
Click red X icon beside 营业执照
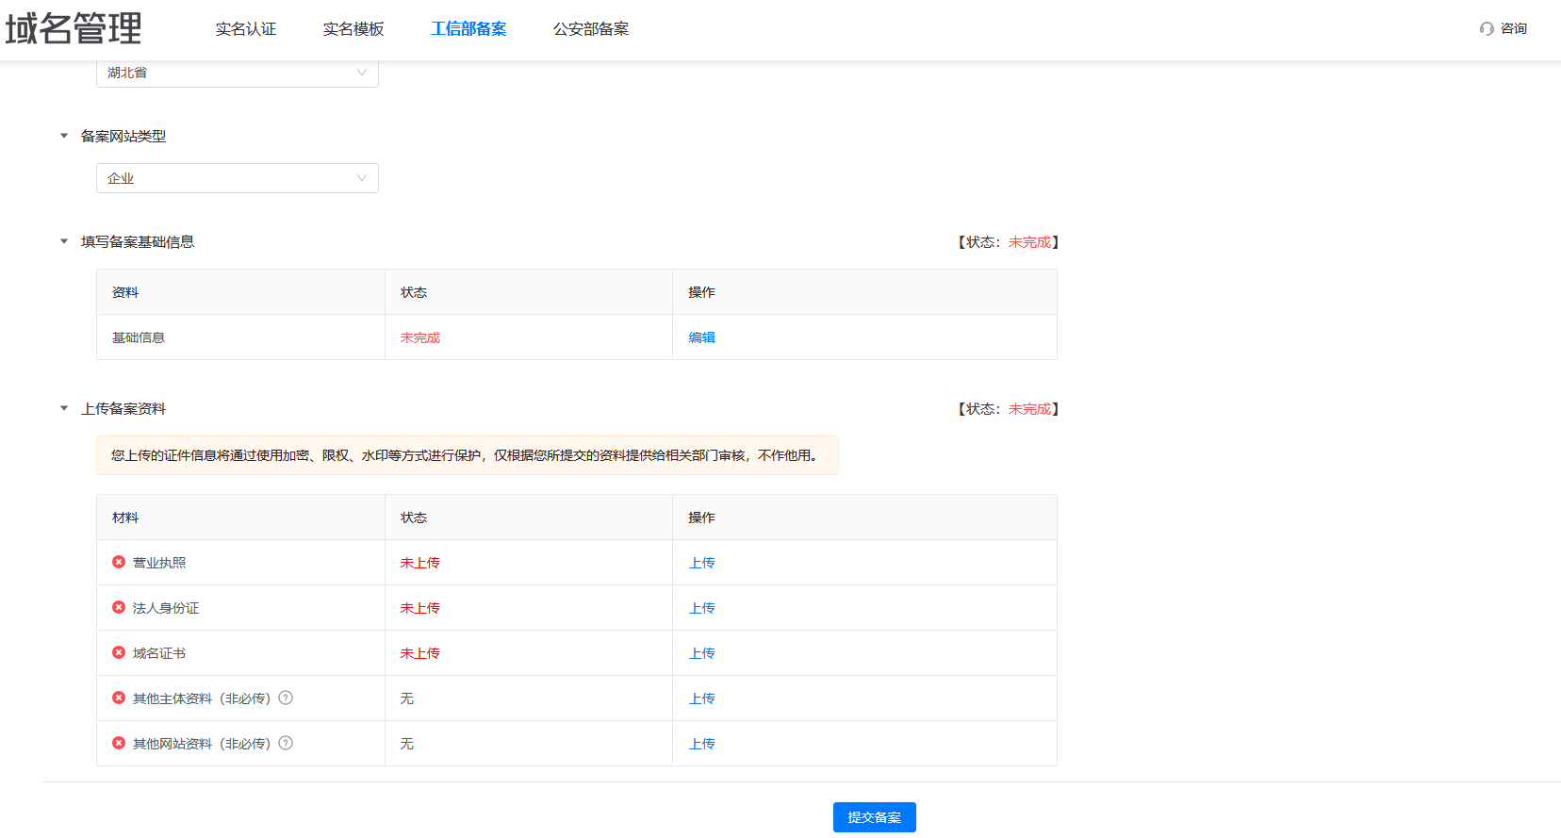(x=119, y=562)
